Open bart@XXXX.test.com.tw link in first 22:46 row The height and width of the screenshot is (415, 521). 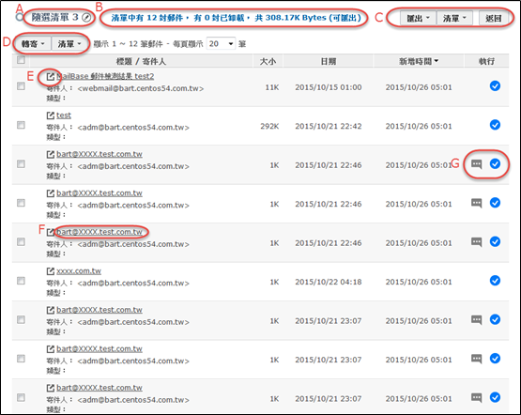100,154
